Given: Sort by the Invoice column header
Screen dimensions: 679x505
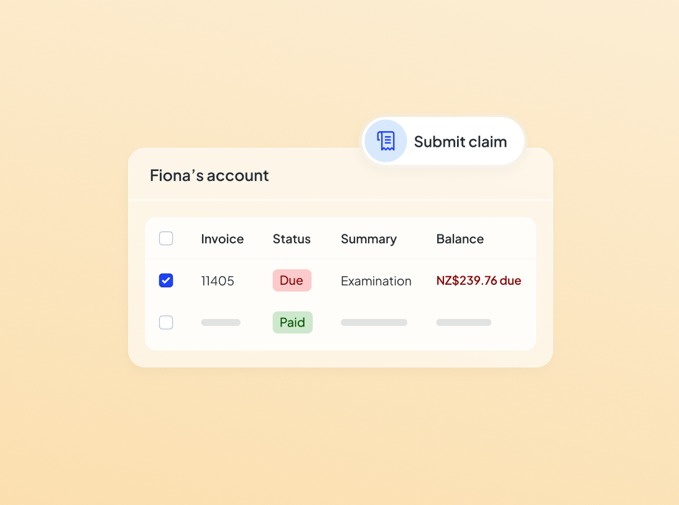Looking at the screenshot, I should pos(222,239).
